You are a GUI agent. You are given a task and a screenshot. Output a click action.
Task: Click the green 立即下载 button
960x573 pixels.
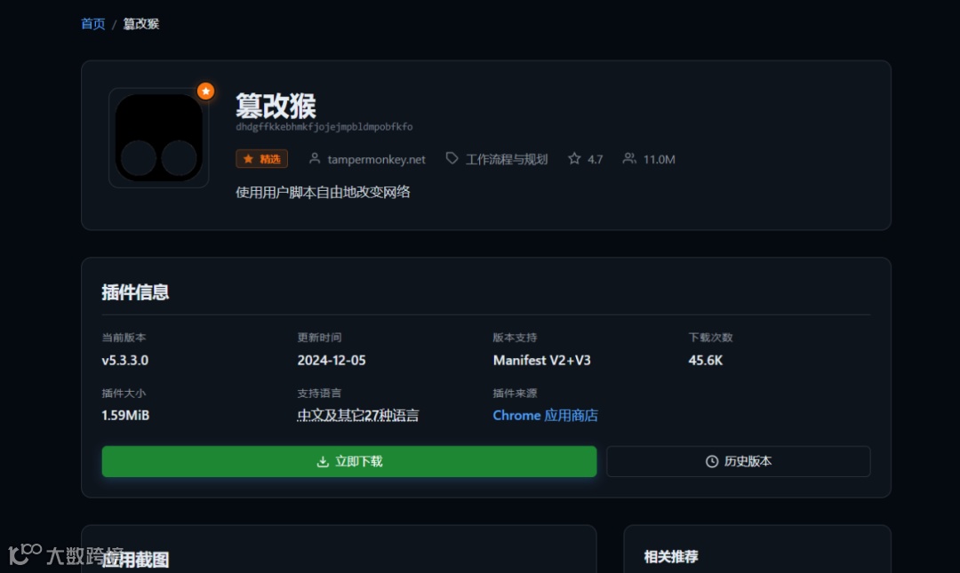click(349, 462)
